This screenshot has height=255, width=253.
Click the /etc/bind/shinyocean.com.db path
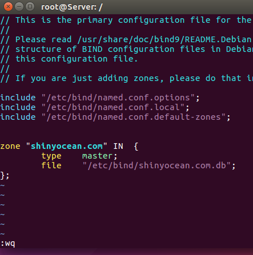click(x=156, y=165)
